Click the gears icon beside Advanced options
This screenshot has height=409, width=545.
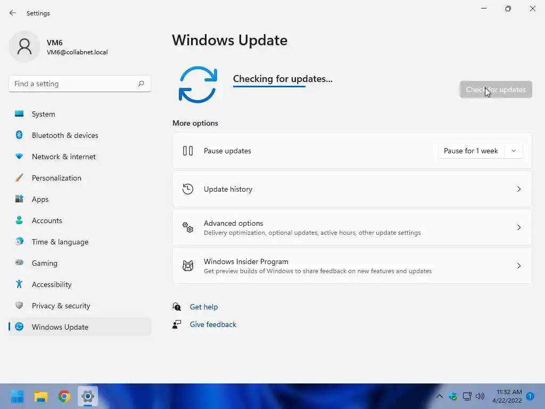[188, 227]
